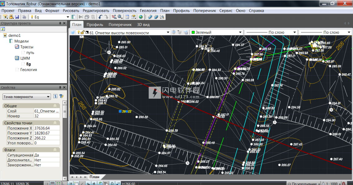
Task: Click the open project folder icon
Action: [x=11, y=17]
